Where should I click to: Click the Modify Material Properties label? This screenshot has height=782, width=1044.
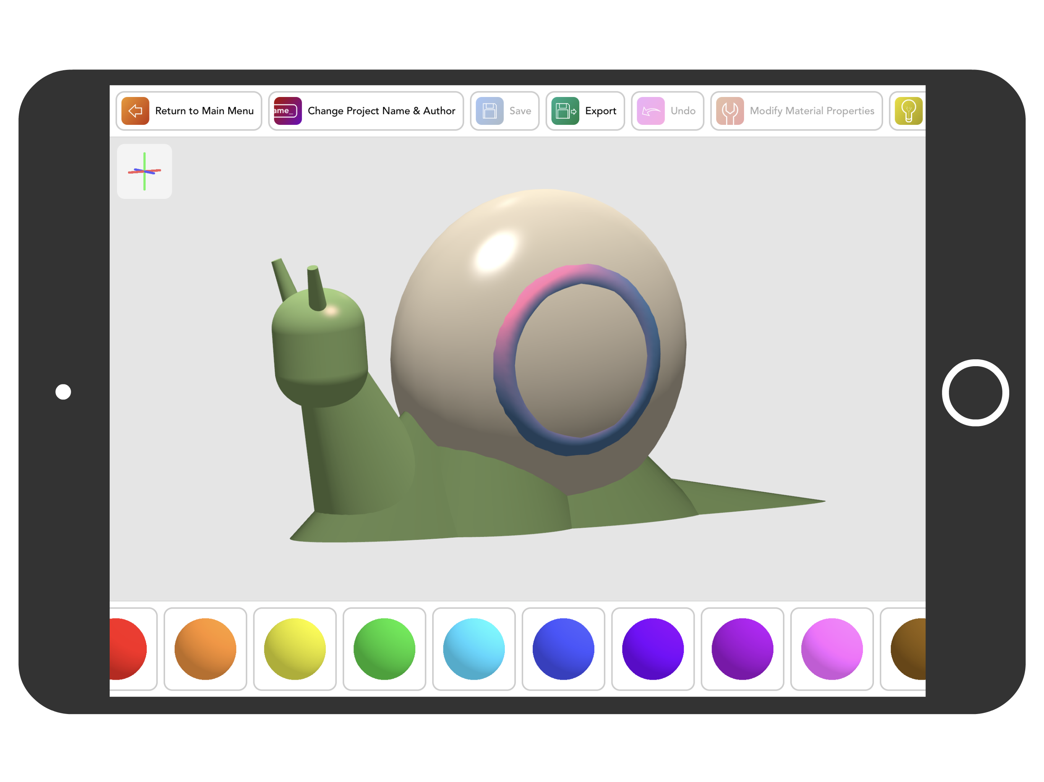click(812, 111)
